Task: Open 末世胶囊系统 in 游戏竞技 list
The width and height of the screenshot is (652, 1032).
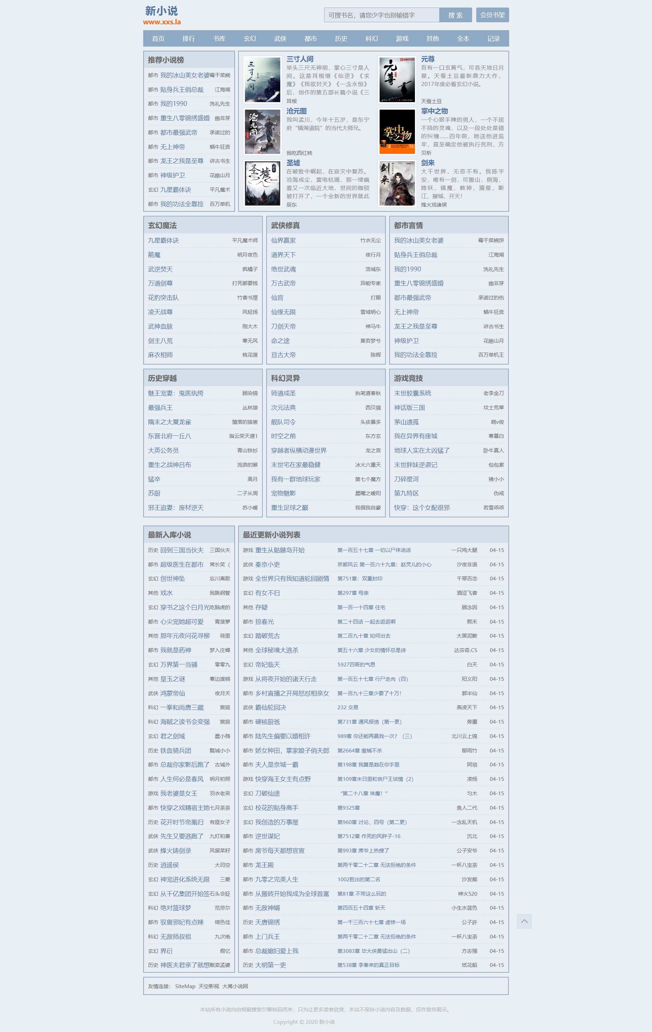Action: click(x=413, y=393)
